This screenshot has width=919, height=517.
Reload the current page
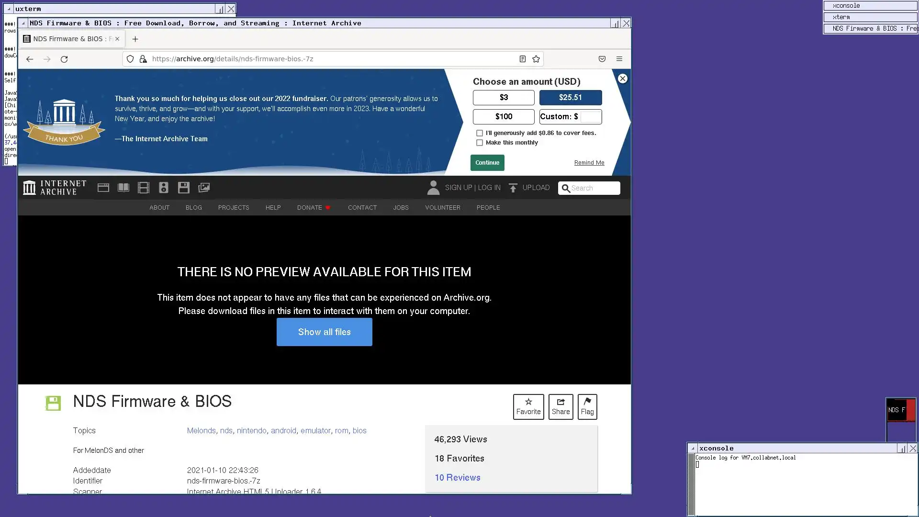64,59
